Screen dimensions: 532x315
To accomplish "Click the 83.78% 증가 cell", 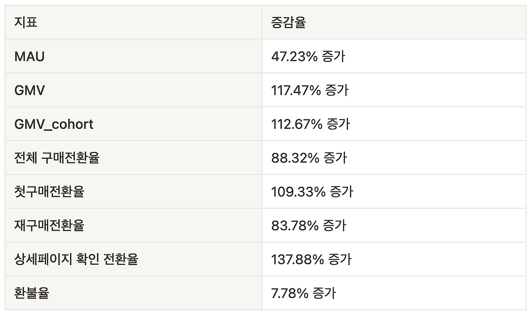I will (308, 226).
